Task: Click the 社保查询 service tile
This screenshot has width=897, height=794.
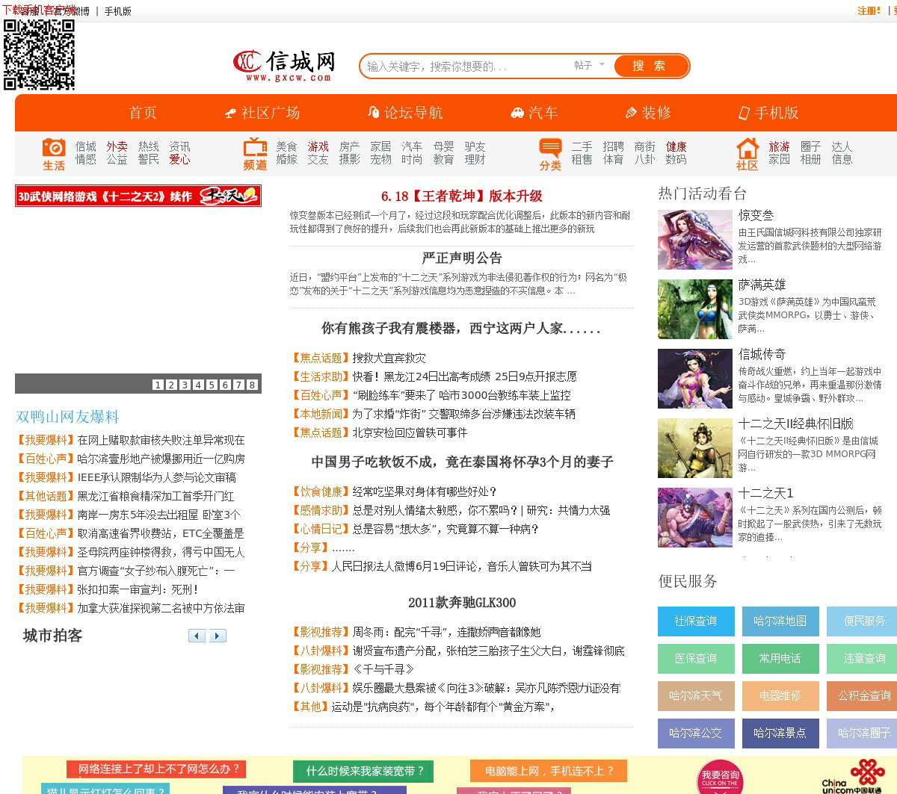Action: 695,621
